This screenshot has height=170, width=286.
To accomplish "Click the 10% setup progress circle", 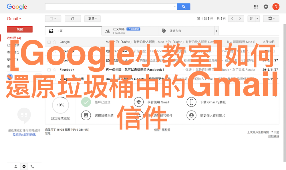I will point(60,105).
